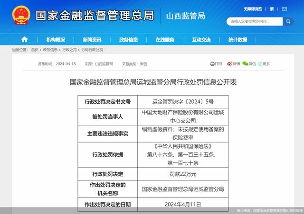Share via the WeChat icon
Viewport: 304px width, 214px height.
click(245, 63)
